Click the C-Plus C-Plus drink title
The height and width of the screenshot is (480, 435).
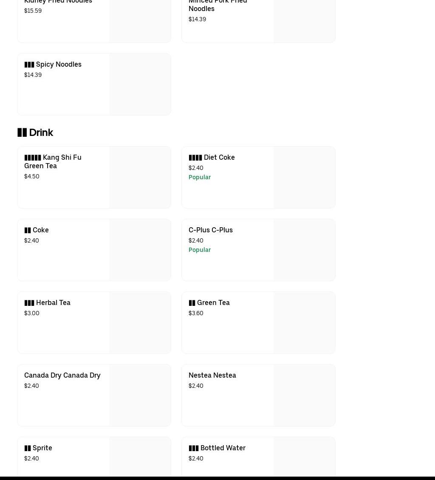[211, 230]
